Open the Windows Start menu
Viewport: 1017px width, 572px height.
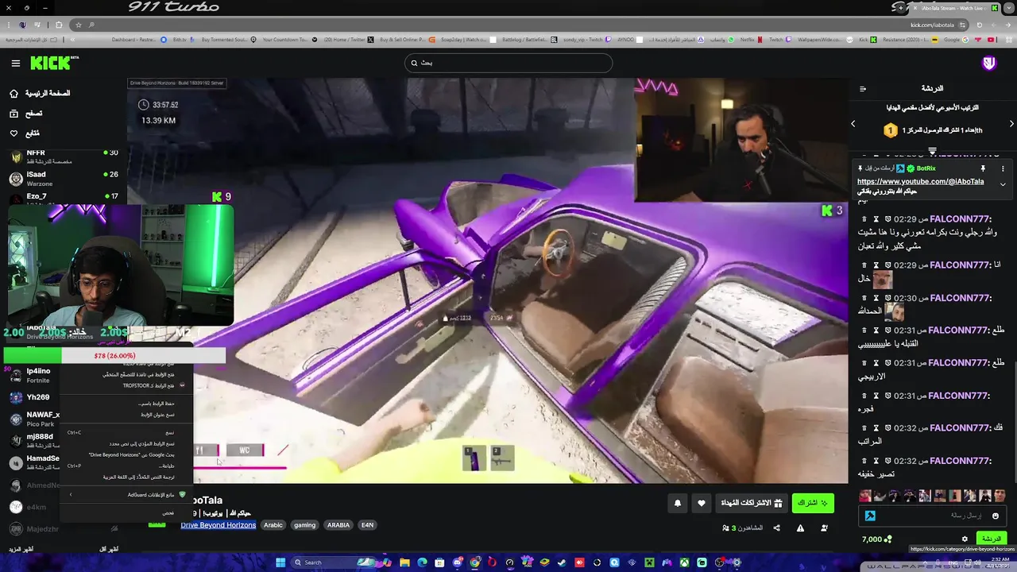tap(280, 562)
